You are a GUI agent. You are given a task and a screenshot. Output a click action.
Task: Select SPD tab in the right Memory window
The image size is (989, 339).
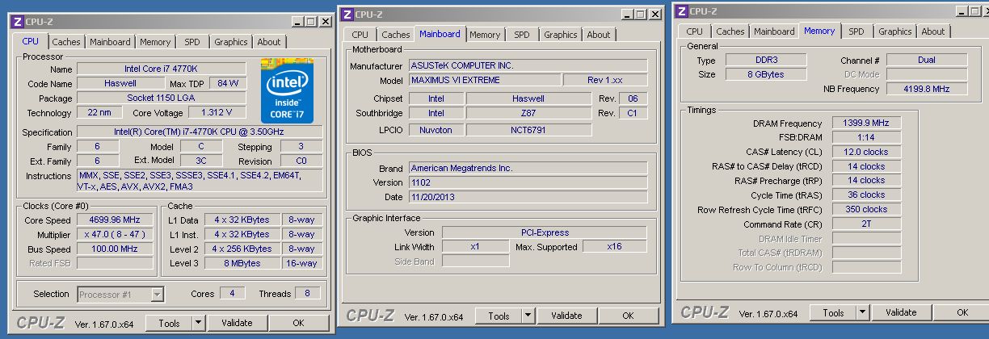click(856, 31)
